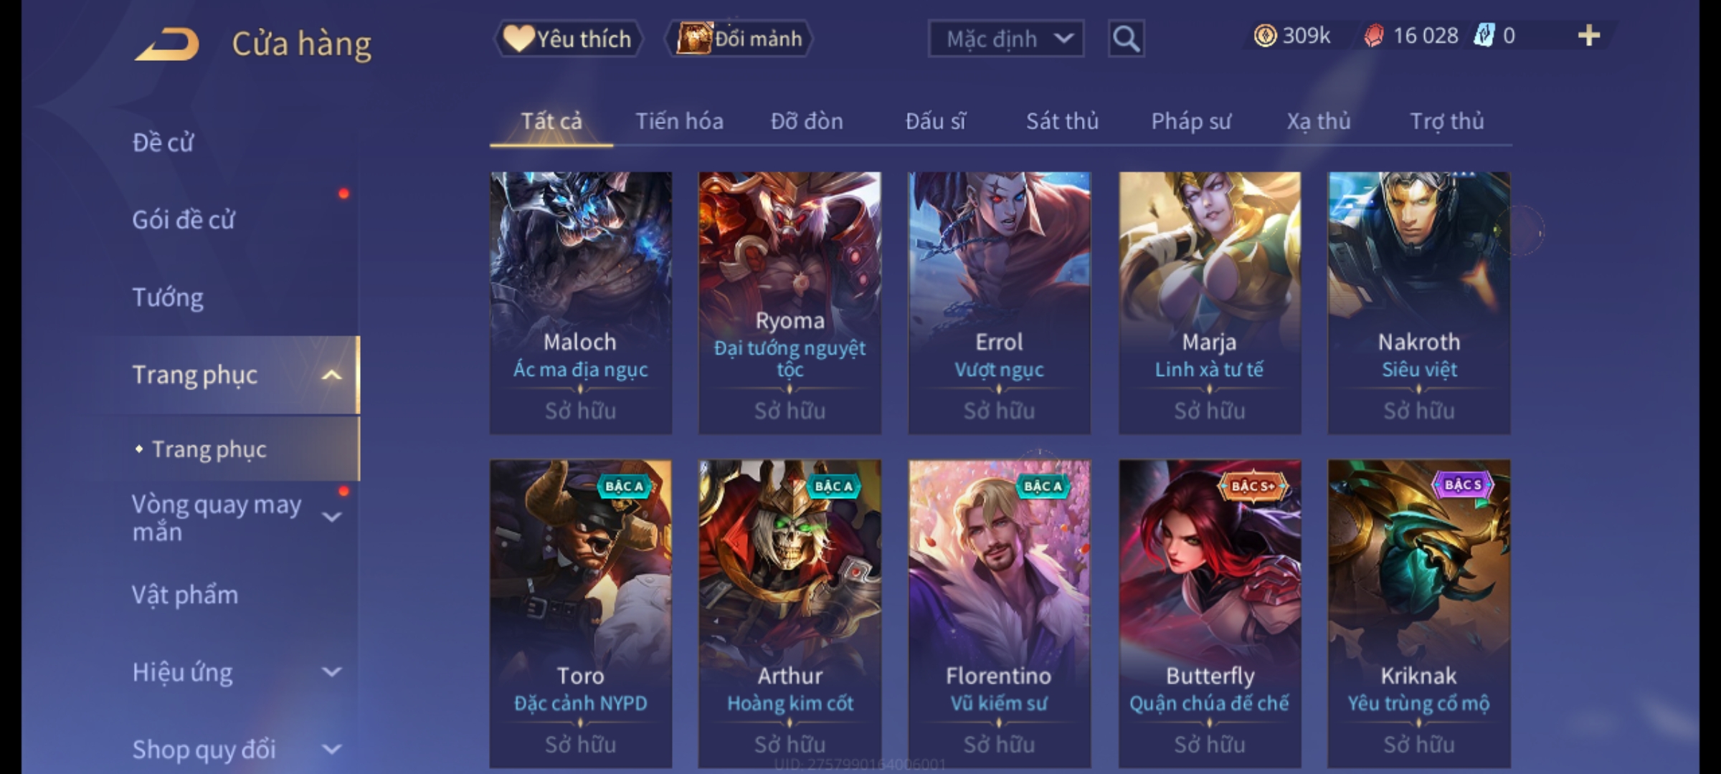1721x774 pixels.
Task: Open Tướng in the sidebar
Action: click(168, 297)
